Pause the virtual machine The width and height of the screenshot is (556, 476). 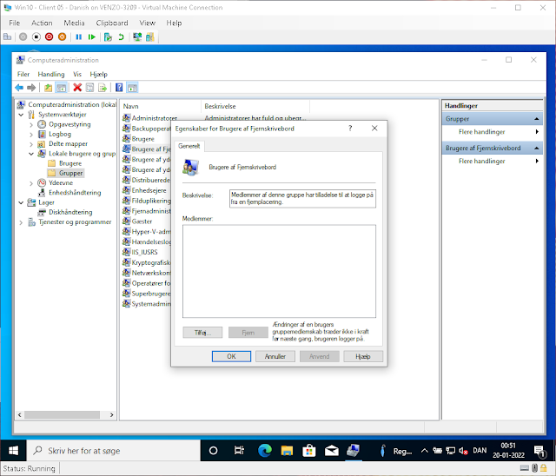(79, 36)
